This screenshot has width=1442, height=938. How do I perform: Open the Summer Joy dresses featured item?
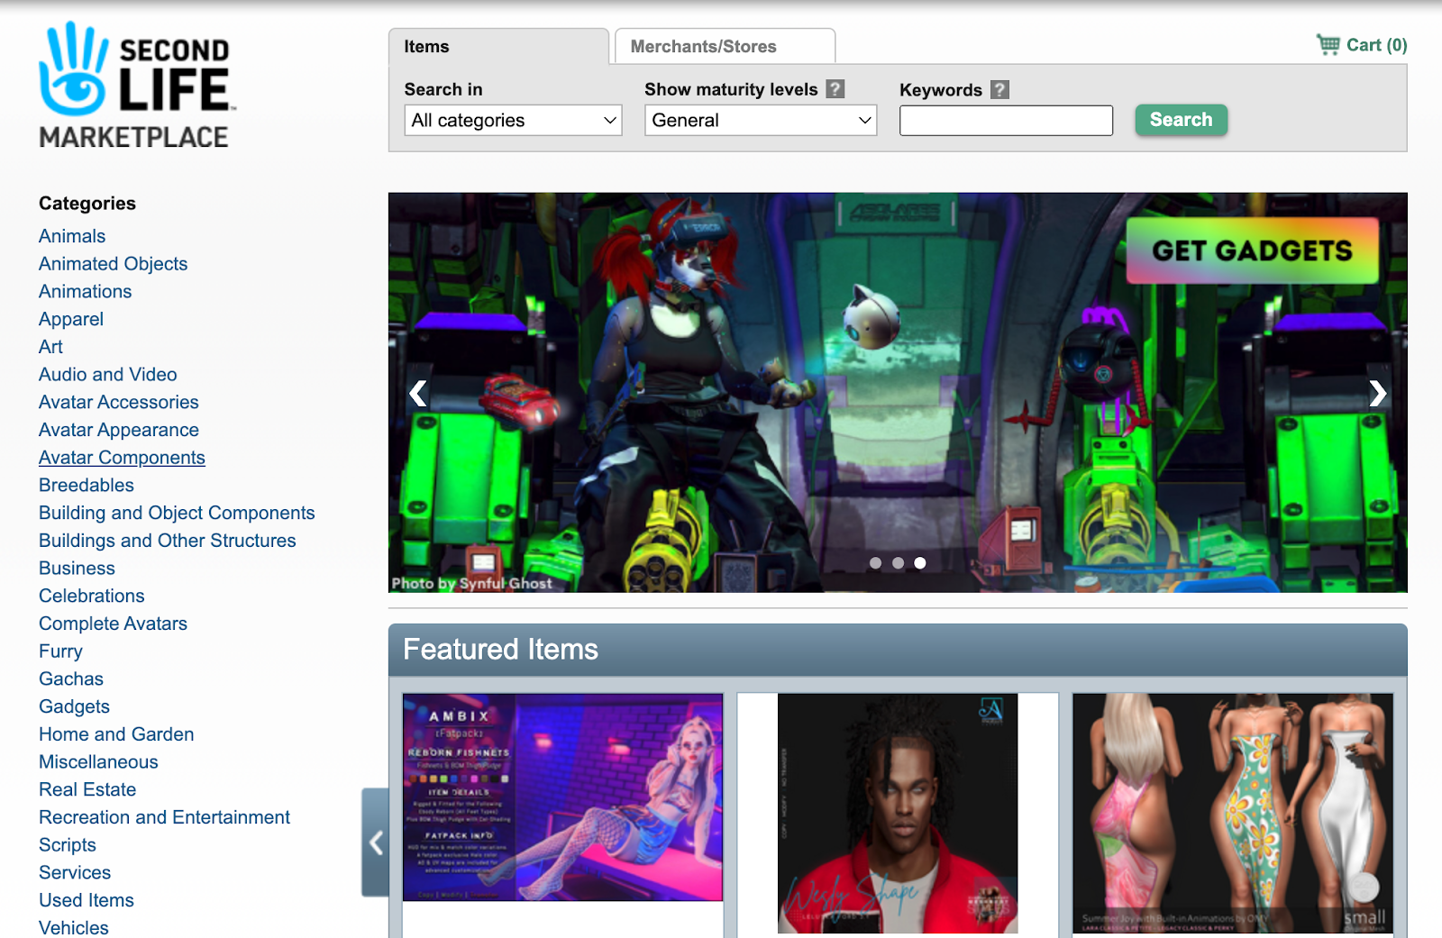[x=1233, y=814]
